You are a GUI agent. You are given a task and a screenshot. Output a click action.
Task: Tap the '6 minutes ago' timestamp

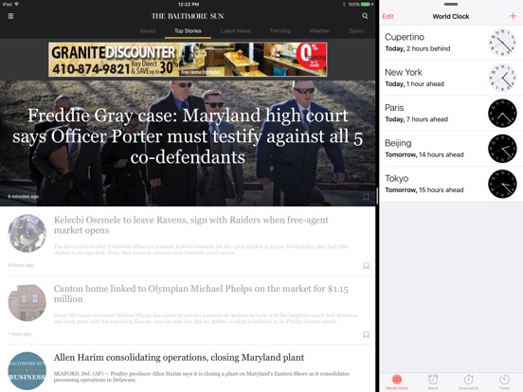pyautogui.click(x=23, y=196)
